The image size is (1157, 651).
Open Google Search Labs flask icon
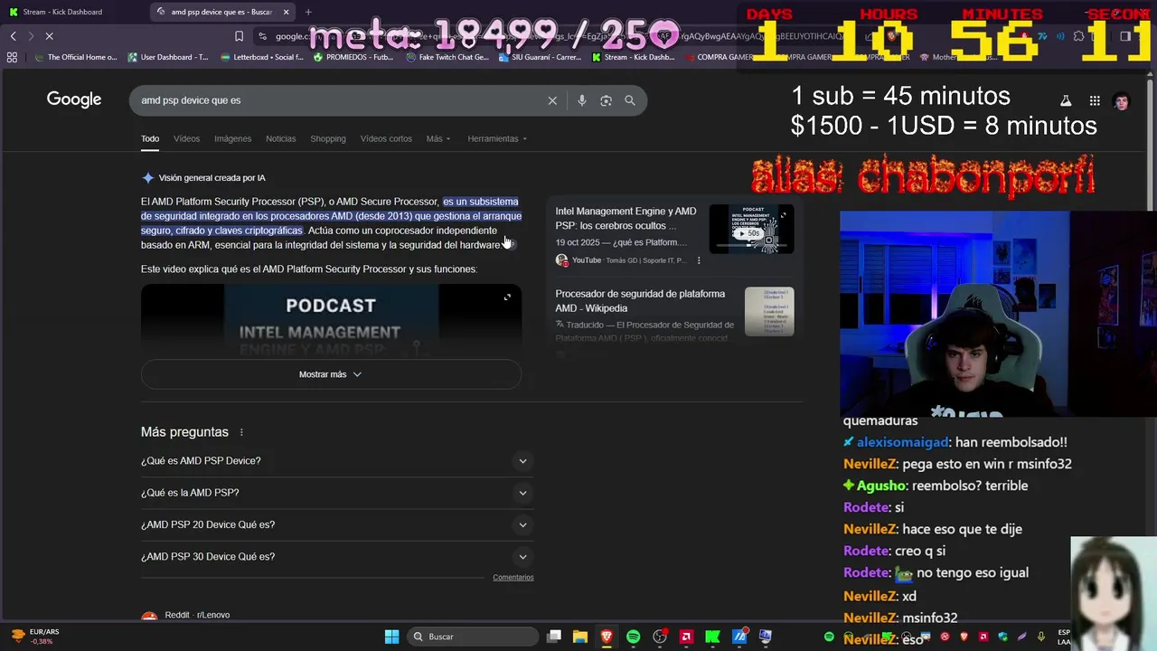(1066, 101)
